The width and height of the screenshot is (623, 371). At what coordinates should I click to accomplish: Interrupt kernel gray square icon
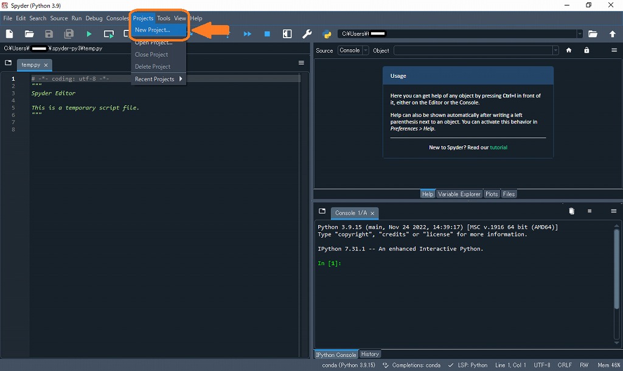[x=590, y=211]
